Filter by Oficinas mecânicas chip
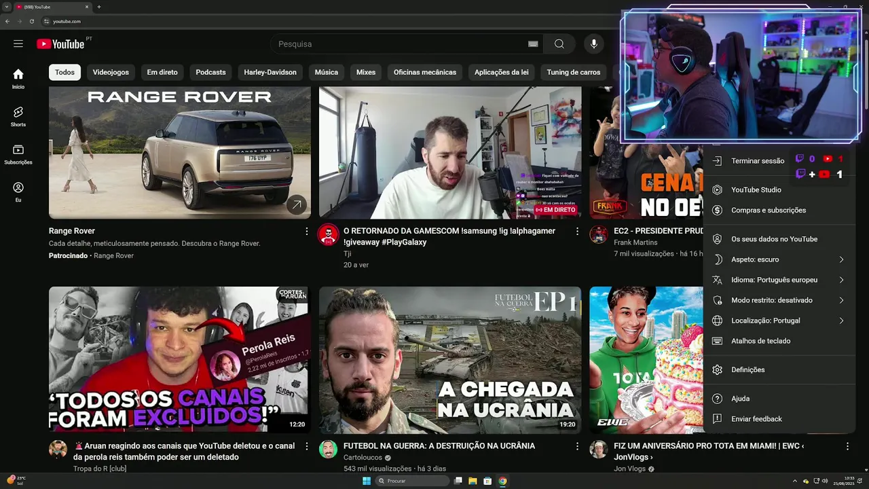Image resolution: width=869 pixels, height=489 pixels. pos(425,72)
